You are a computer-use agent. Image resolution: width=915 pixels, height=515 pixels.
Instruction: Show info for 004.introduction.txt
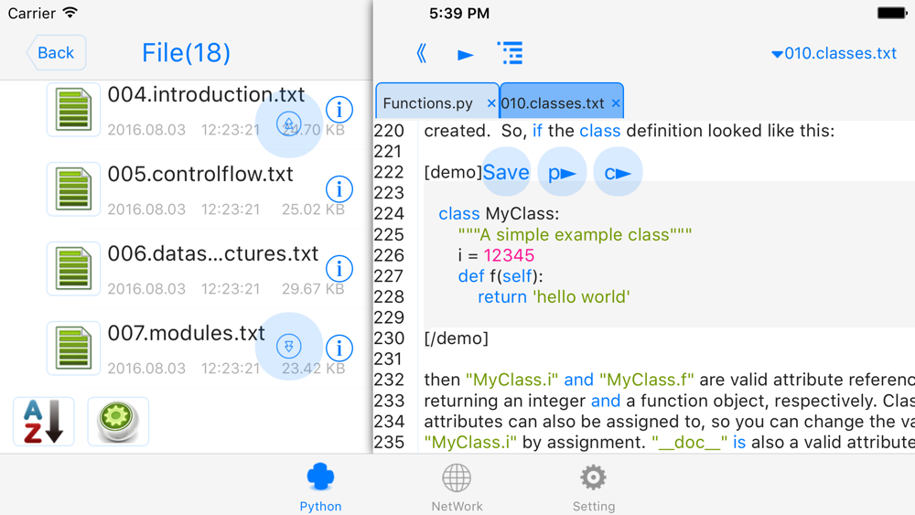click(x=339, y=110)
